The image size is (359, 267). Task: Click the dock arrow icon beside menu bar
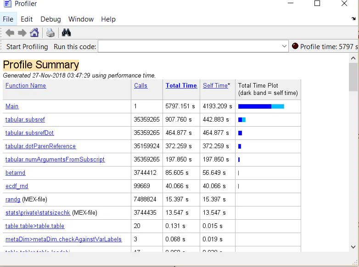click(x=353, y=19)
